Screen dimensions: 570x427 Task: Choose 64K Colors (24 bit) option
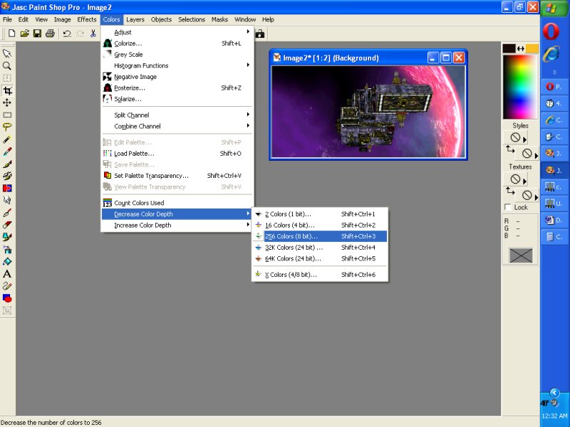320,258
